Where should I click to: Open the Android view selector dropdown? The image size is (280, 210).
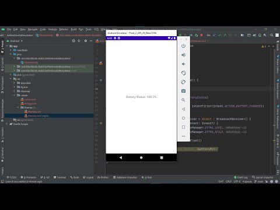tap(15, 41)
